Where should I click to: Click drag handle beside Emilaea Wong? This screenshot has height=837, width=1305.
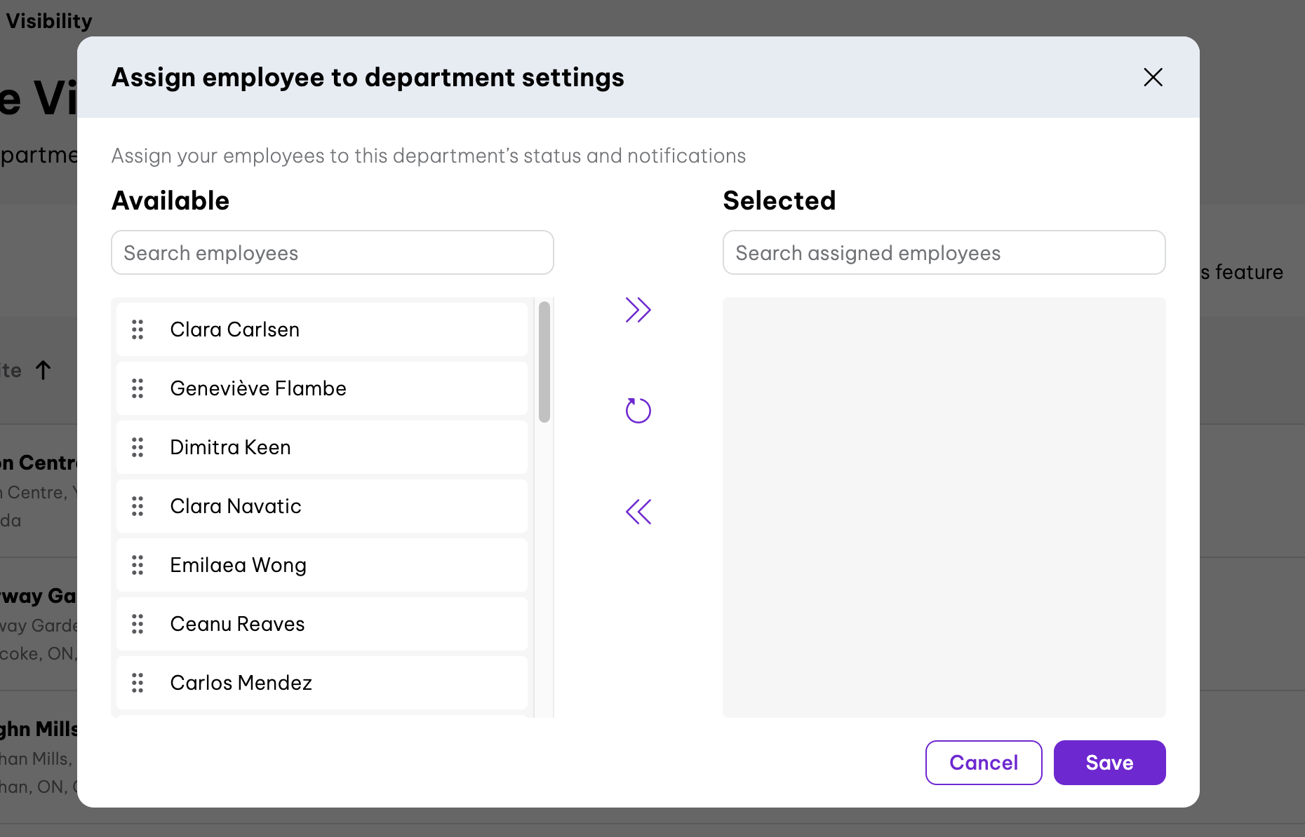[138, 565]
